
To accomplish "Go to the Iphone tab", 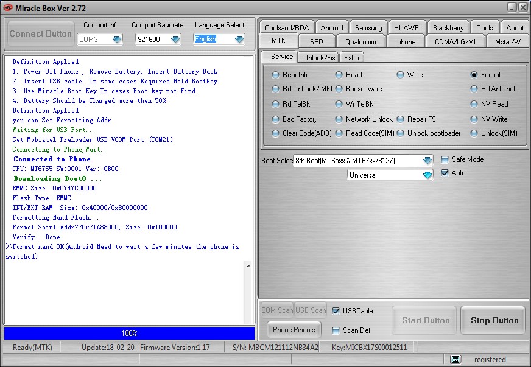I will [406, 41].
